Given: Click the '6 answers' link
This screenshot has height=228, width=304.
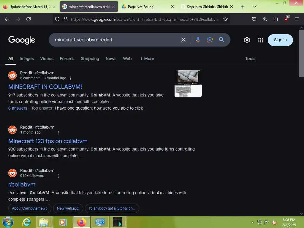Looking at the screenshot, I should point(18,108).
